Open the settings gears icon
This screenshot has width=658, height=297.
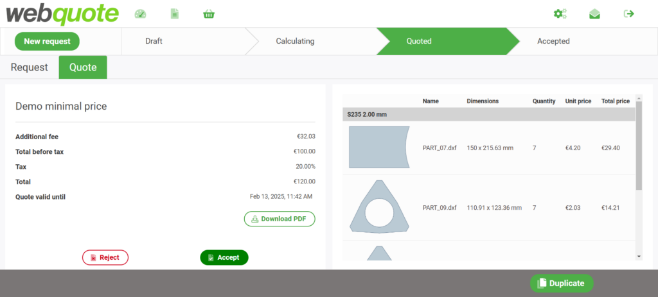click(560, 14)
